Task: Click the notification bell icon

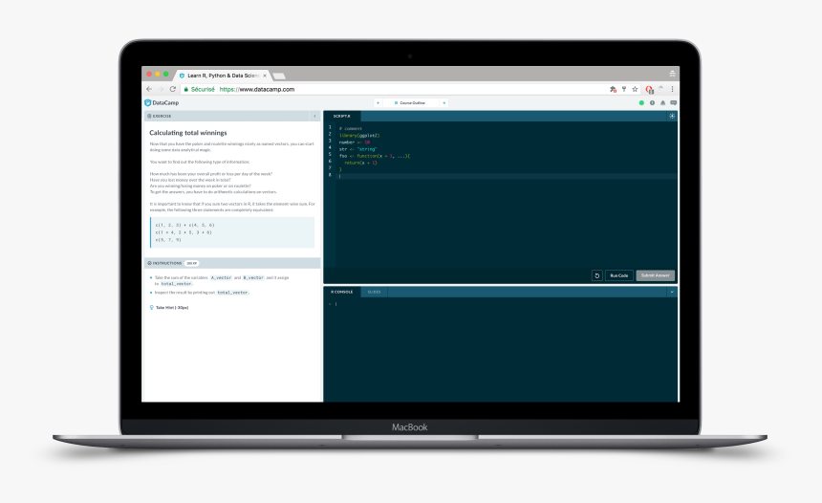Action: 662,103
